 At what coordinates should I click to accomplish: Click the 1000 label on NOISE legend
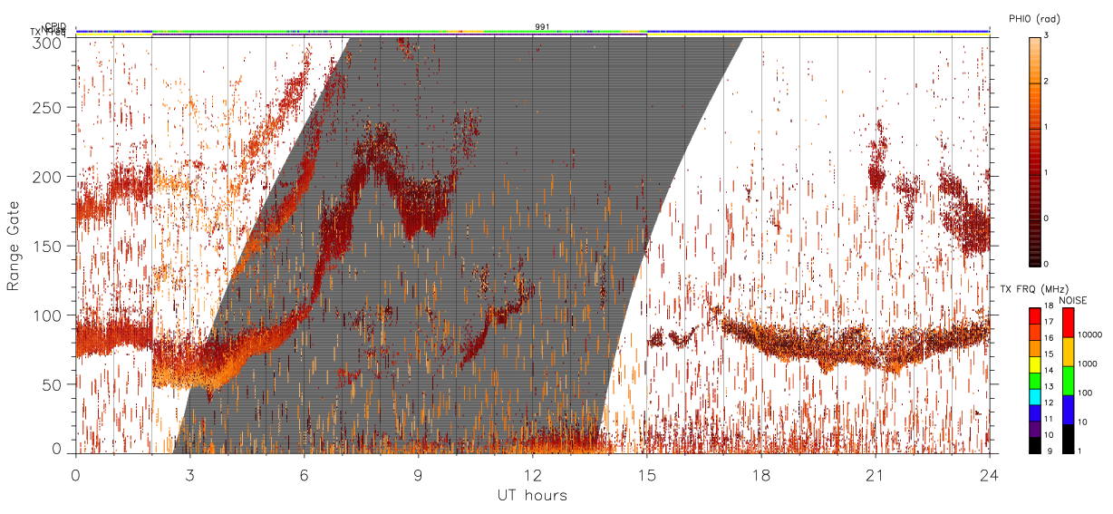[x=1088, y=364]
